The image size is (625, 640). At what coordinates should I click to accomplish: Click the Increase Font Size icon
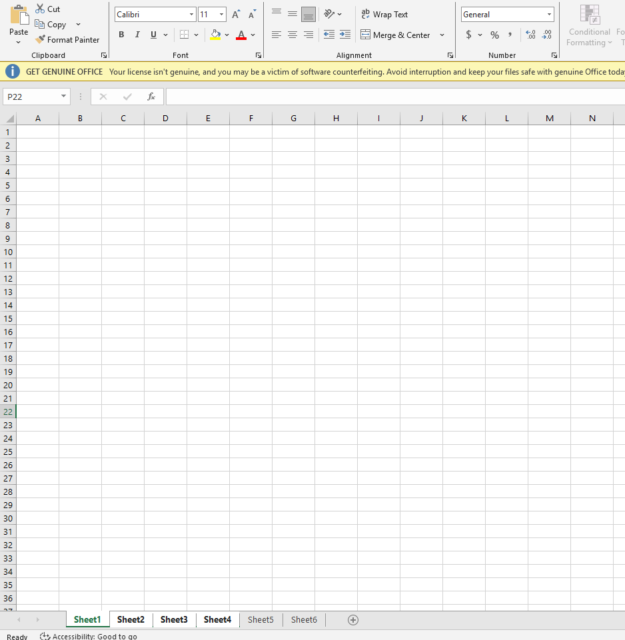pyautogui.click(x=235, y=15)
